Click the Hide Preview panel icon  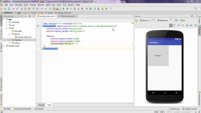(196, 16)
